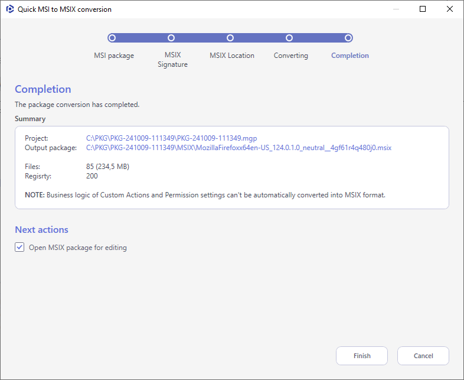This screenshot has width=464, height=380.
Task: Click the 'Files:' label
Action: [x=32, y=167]
